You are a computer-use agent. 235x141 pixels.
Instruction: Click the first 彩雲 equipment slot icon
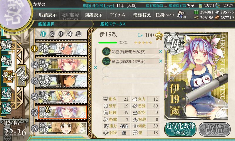click(106, 51)
